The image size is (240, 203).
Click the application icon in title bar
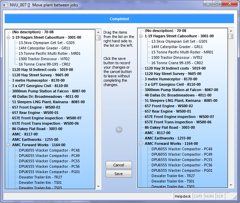[x=5, y=5]
